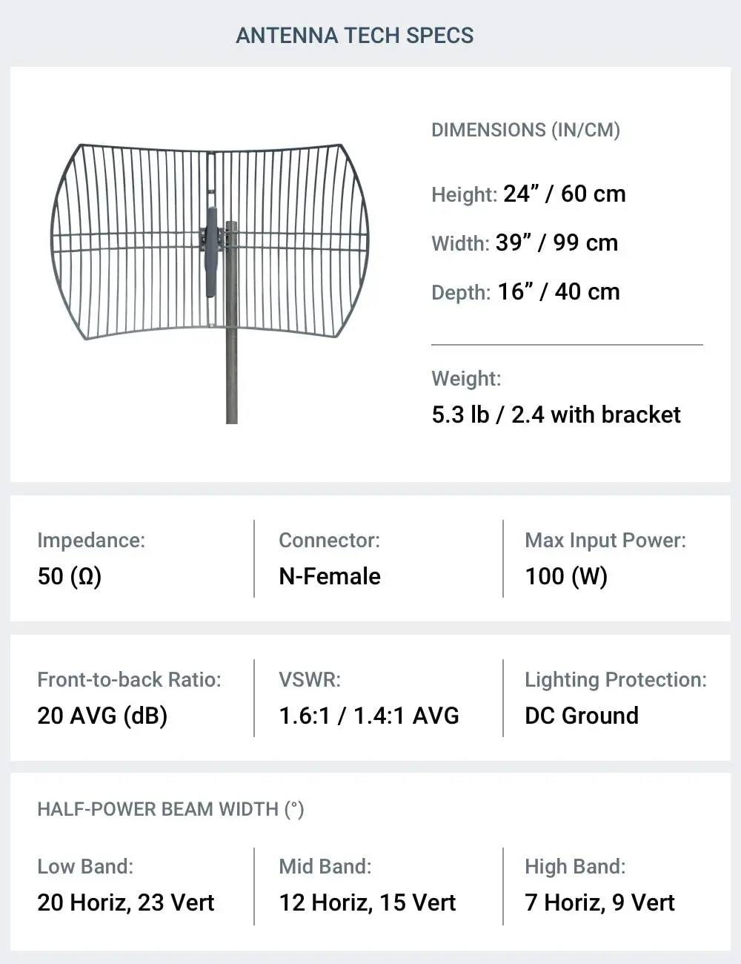
Task: Click the Front-to-back Ratio label
Action: pyautogui.click(x=129, y=679)
